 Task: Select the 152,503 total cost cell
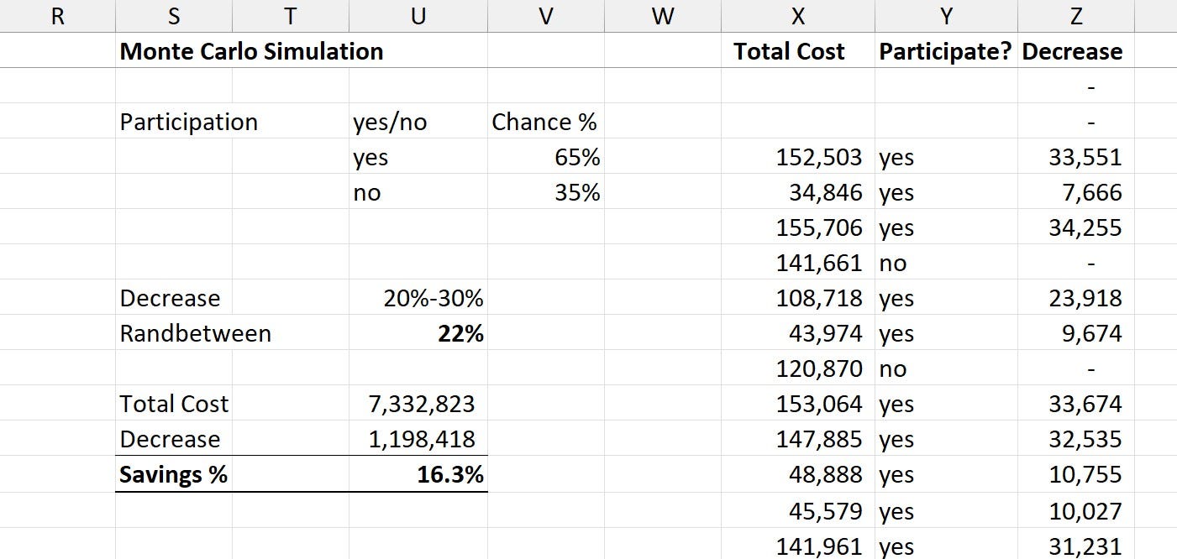(x=797, y=157)
